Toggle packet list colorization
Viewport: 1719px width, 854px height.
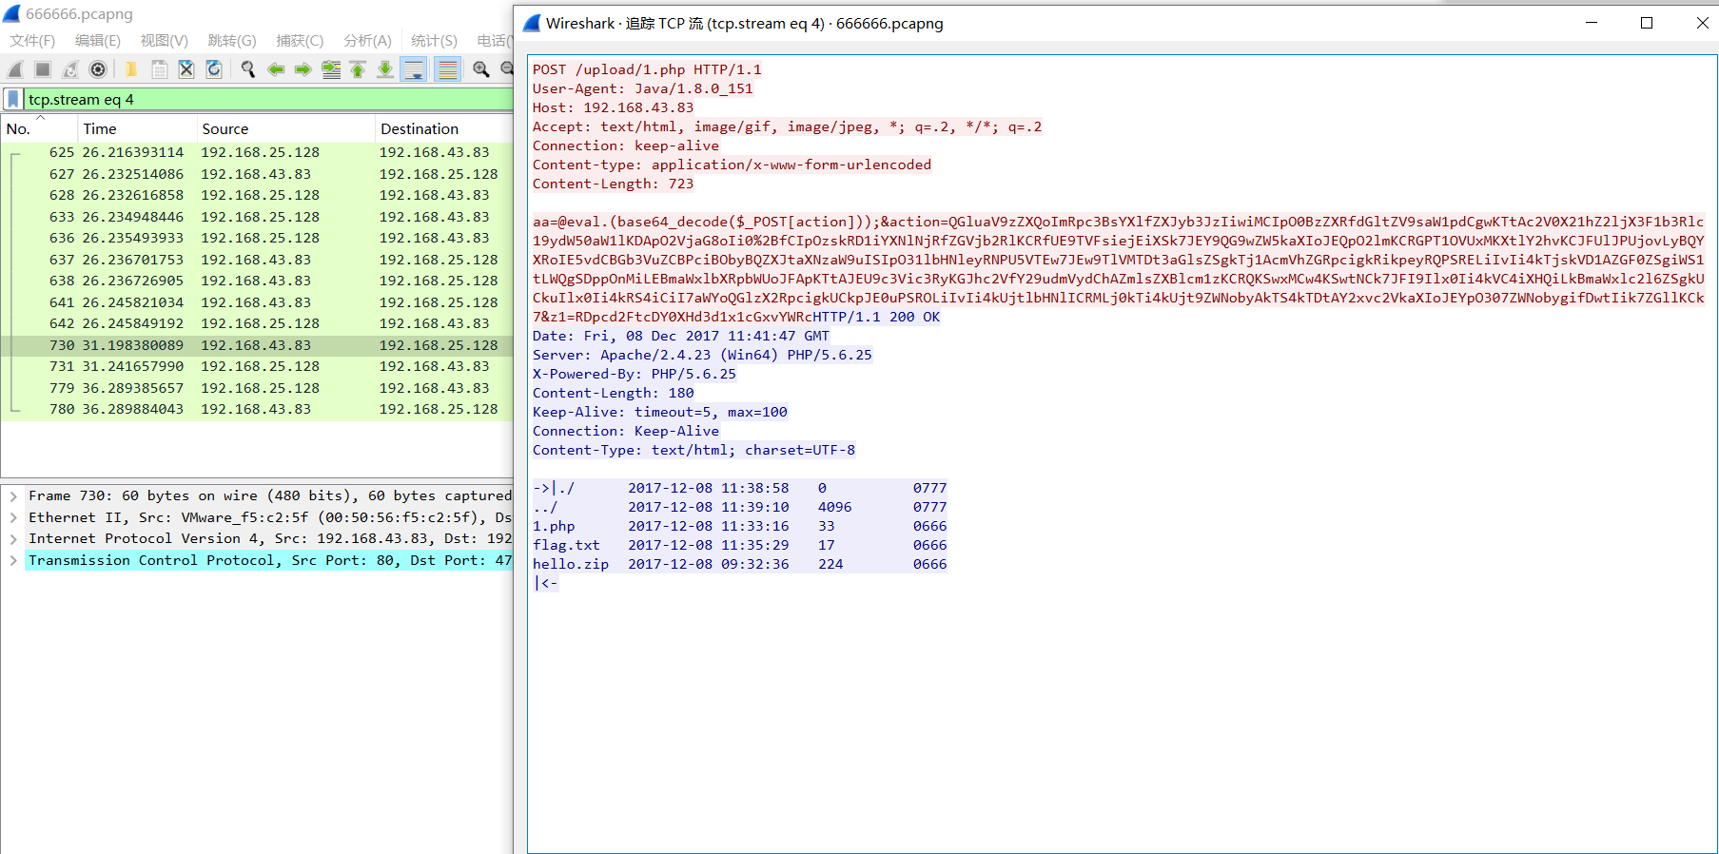pos(448,69)
